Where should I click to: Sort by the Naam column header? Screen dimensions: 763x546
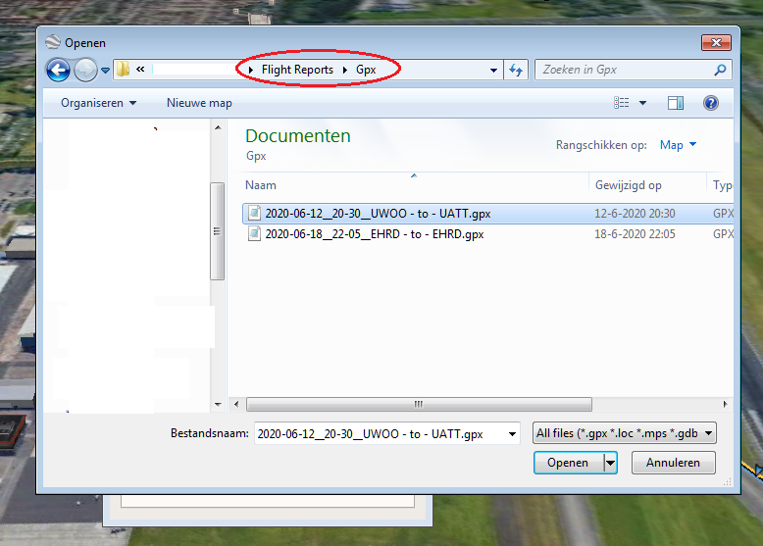point(261,185)
